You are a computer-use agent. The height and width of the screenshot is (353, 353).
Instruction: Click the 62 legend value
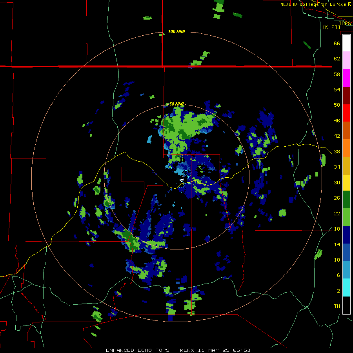pyautogui.click(x=337, y=59)
